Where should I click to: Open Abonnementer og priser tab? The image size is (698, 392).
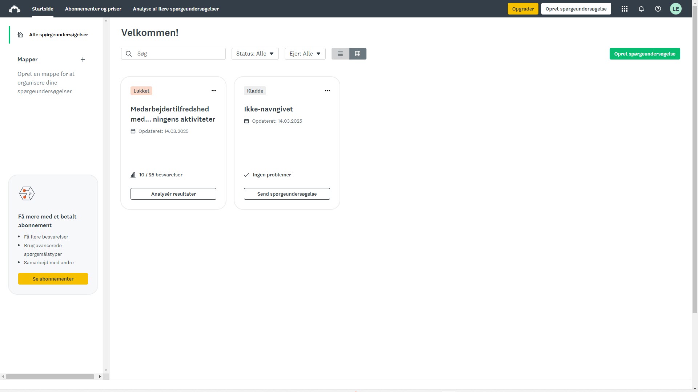coord(93,9)
